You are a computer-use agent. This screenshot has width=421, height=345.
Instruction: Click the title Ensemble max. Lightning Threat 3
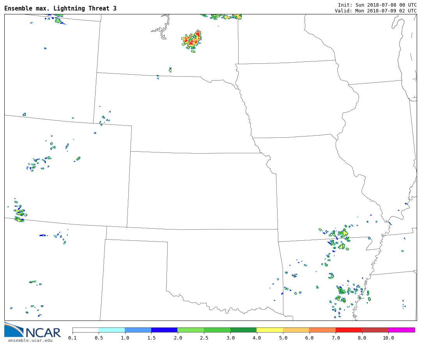click(60, 9)
